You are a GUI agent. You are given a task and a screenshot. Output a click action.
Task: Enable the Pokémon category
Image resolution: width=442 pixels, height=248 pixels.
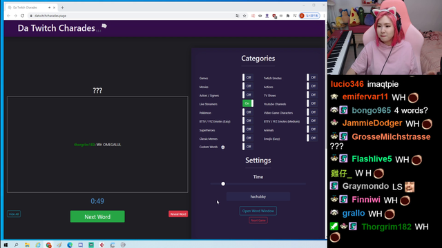point(248,112)
